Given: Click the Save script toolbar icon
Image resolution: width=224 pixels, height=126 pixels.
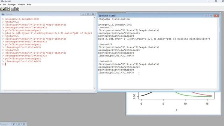Looking at the screenshot, I should (x=4, y=9).
